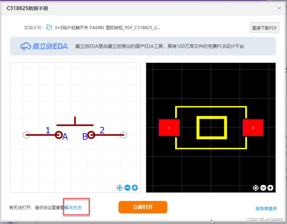Click pin B circle in the schematic symbol
This screenshot has height=224, width=287.
coord(91,135)
